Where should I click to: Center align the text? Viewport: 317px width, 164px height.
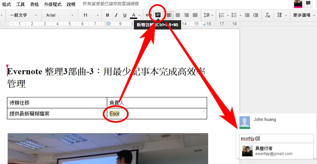coord(178,15)
